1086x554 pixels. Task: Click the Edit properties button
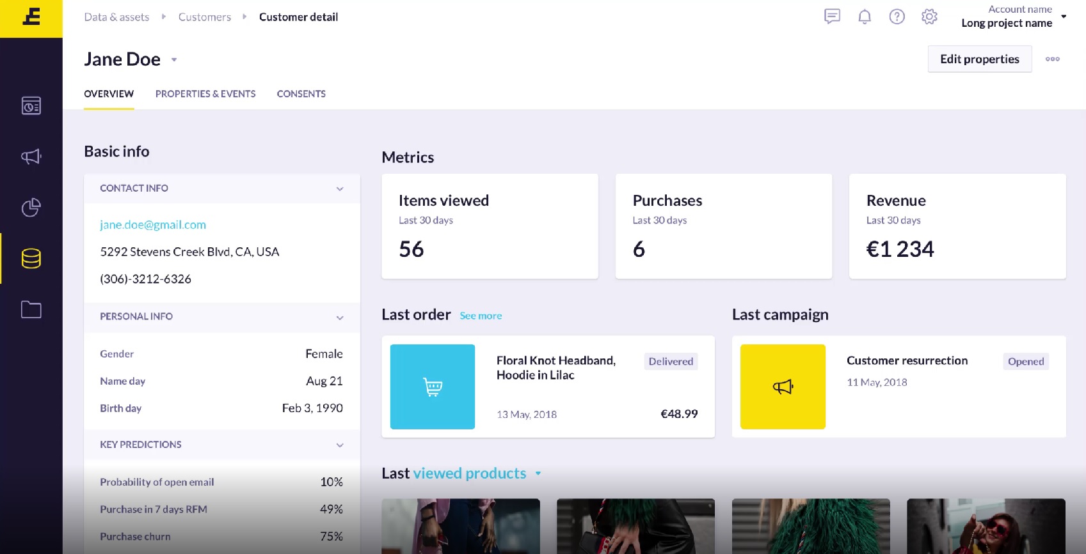pos(979,59)
